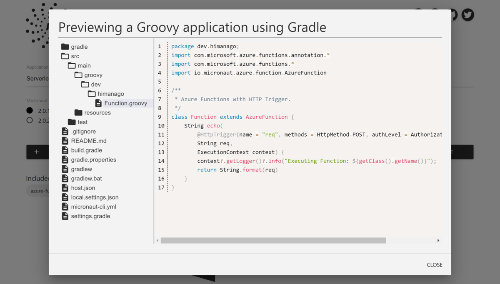Click the gradlew file icon
Viewport: 500px width, 284px height.
(65, 169)
